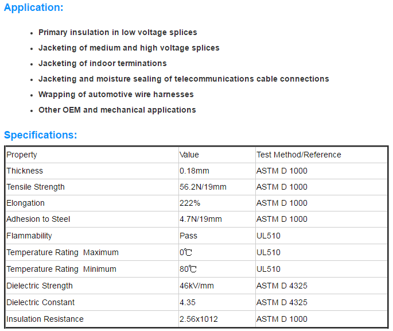Viewport: 393px width, 331px height.
Task: Select the Elongation value 222%
Action: tap(190, 203)
